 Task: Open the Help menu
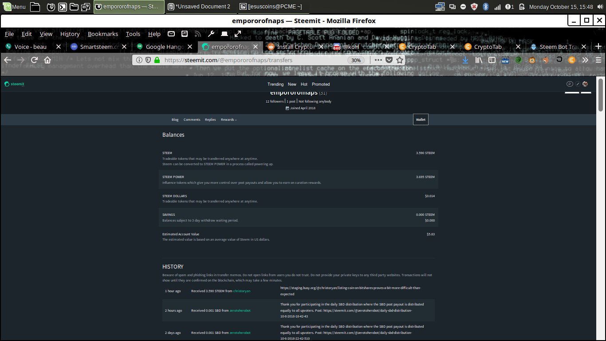(154, 34)
